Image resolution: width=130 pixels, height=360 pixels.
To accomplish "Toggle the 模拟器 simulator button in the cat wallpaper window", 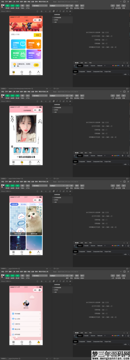I will click(x=7, y=185).
